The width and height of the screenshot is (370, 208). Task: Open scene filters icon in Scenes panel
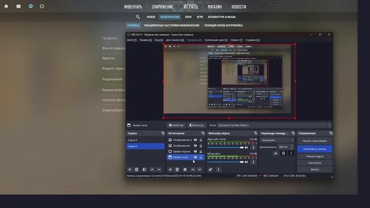point(144,169)
